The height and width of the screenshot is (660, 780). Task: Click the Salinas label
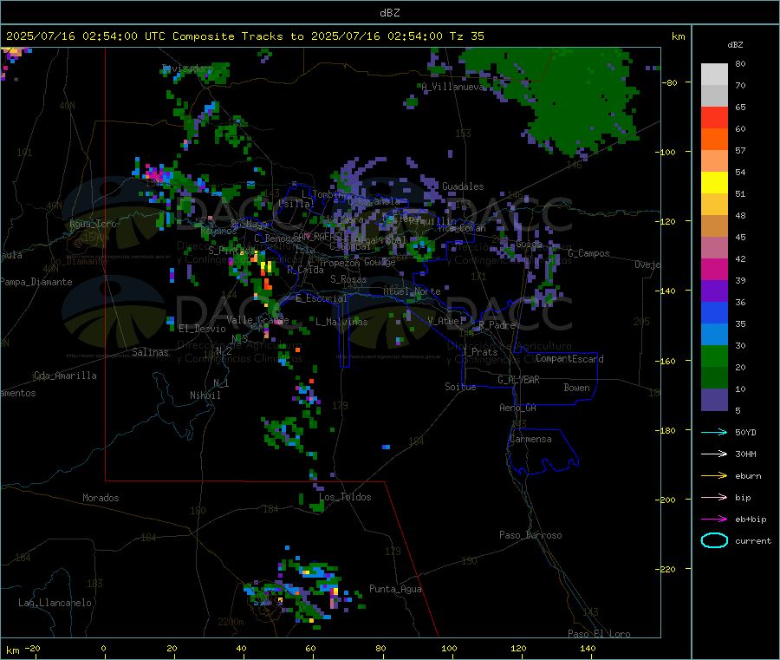coord(150,352)
